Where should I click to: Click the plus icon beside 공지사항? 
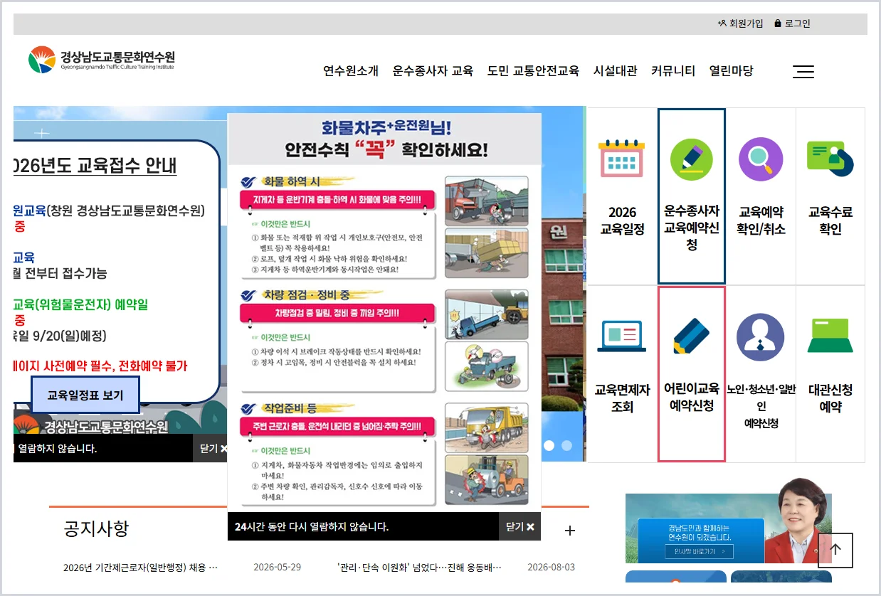pos(569,531)
